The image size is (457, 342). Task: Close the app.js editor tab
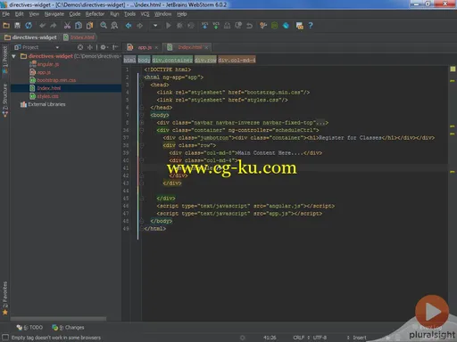[156, 47]
